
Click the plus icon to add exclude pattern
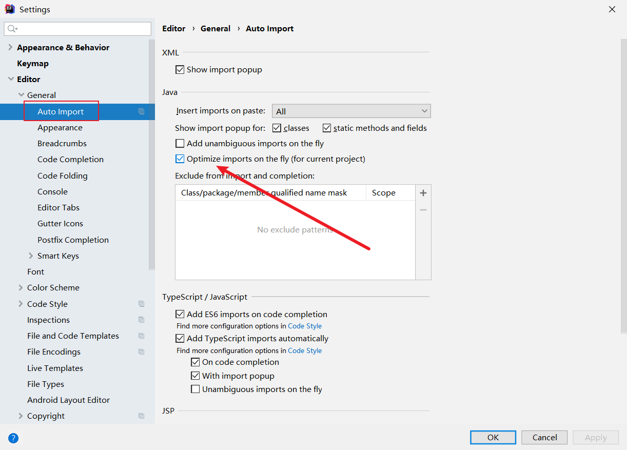(x=423, y=193)
